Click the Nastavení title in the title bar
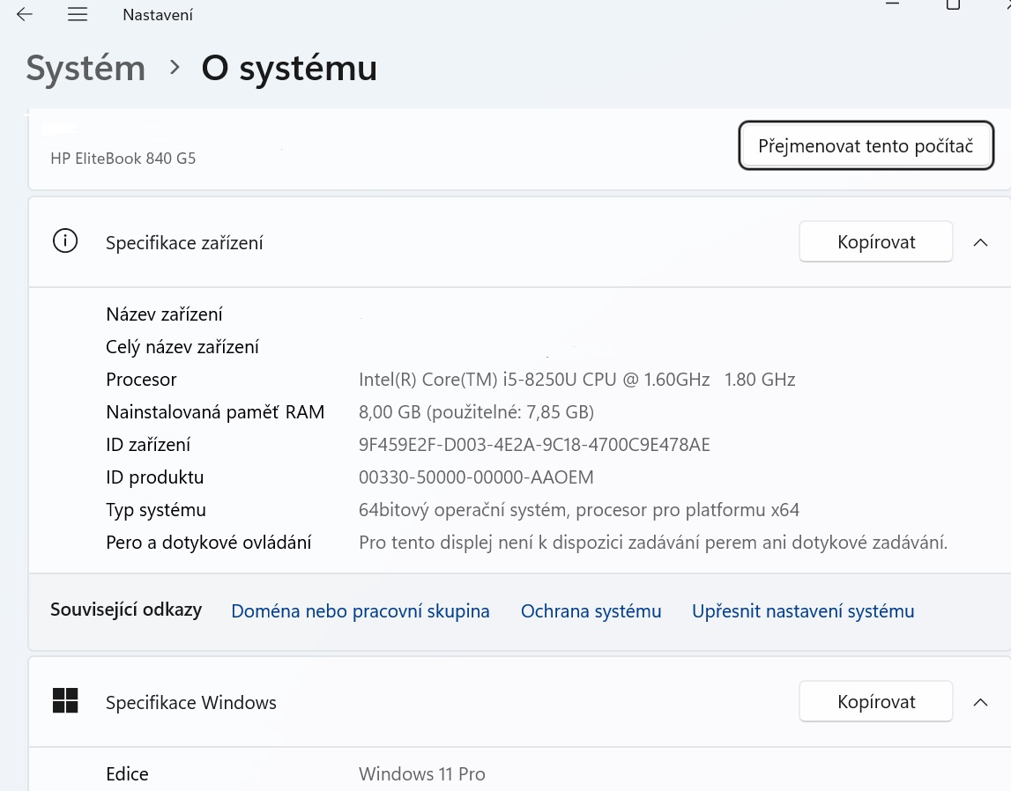The height and width of the screenshot is (791, 1011). [157, 14]
